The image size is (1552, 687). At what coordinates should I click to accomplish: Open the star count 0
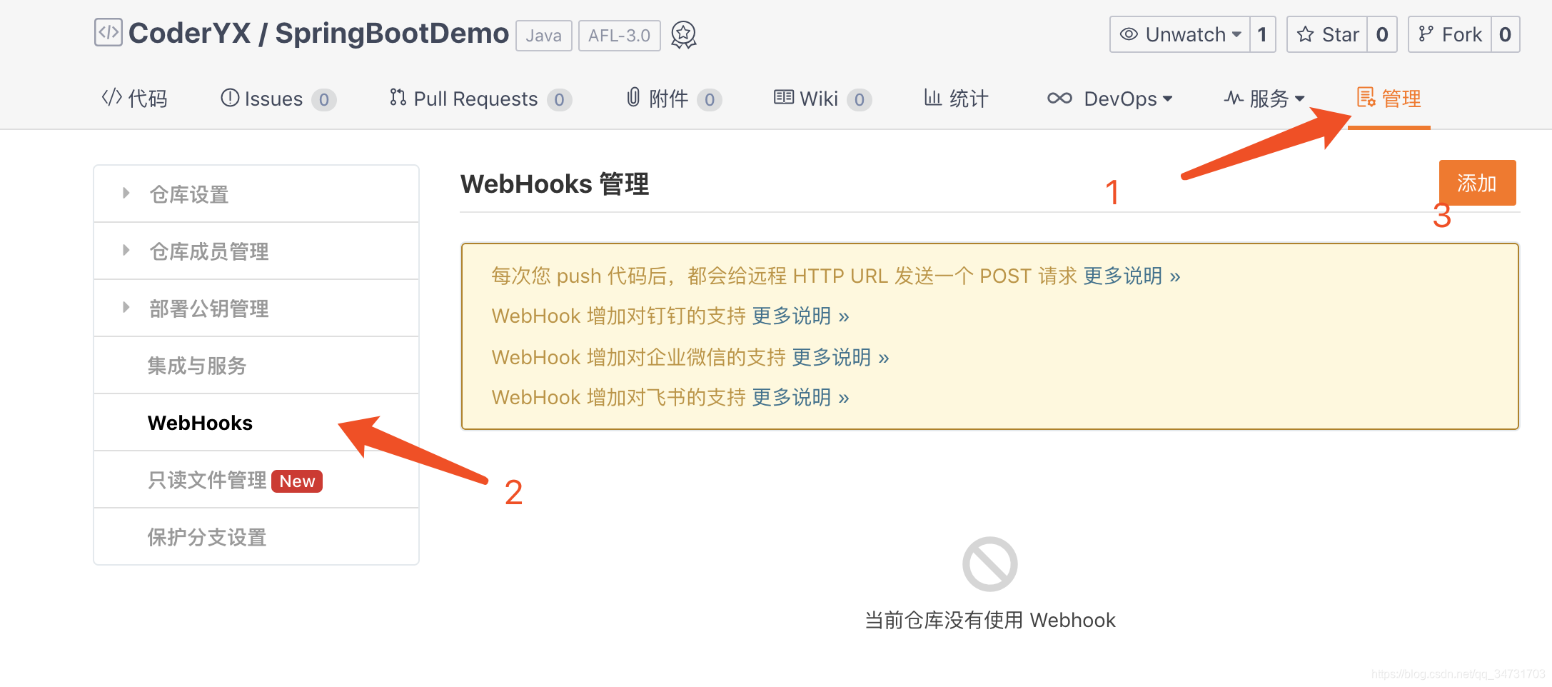click(1382, 34)
